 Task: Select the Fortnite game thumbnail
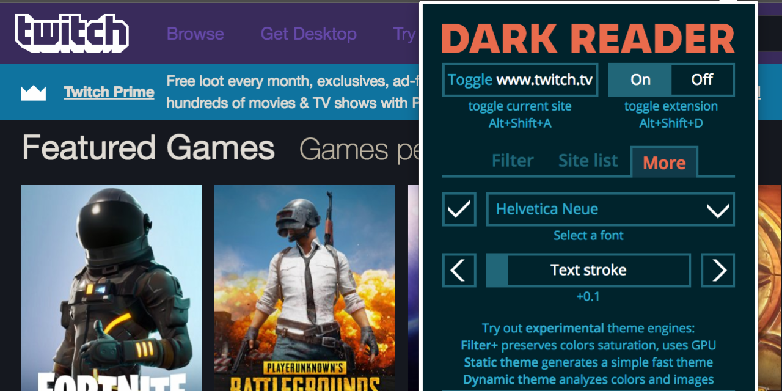(x=112, y=287)
